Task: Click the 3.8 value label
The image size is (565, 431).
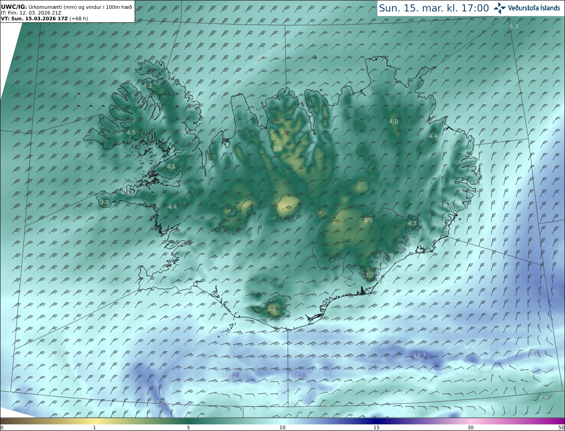Action: (x=105, y=202)
